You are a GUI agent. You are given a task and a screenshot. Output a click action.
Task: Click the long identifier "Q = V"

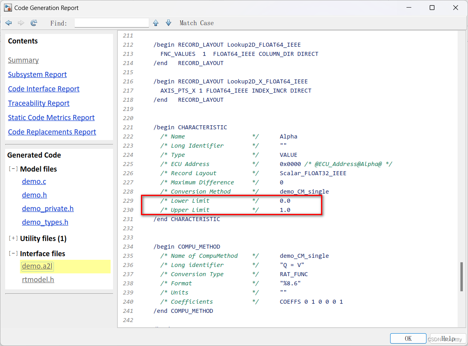[x=292, y=265]
